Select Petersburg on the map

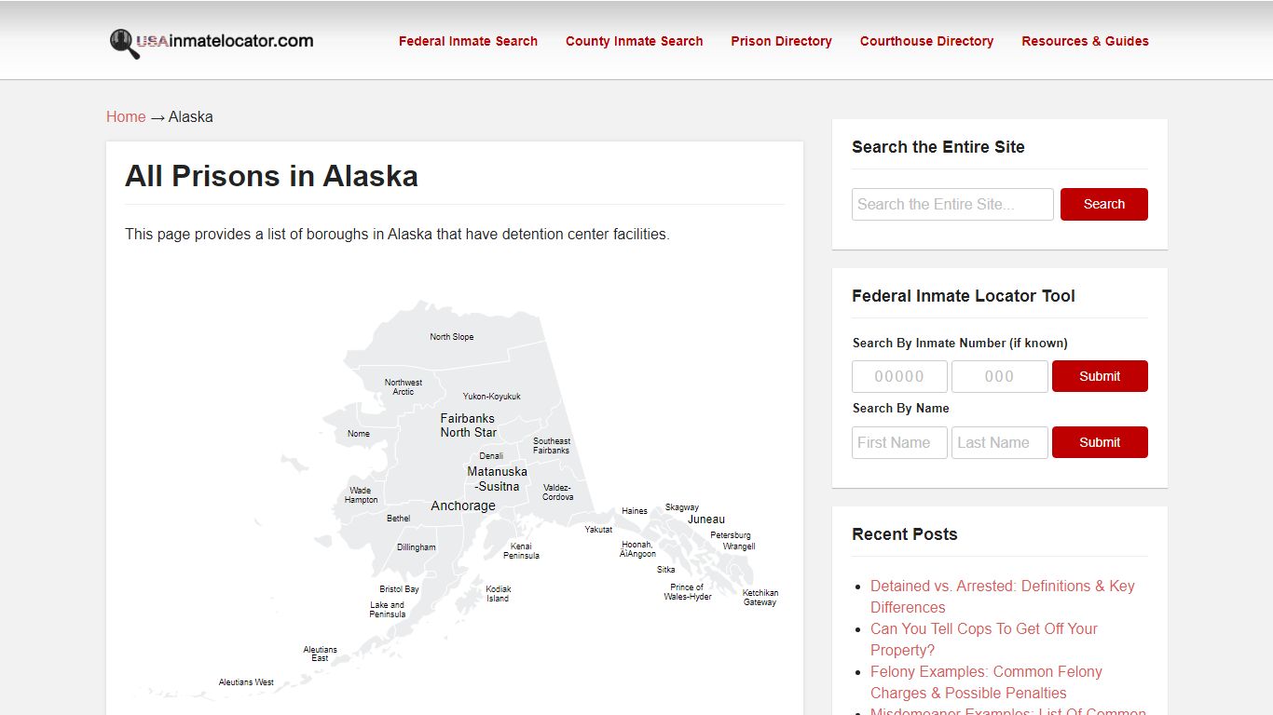[731, 535]
